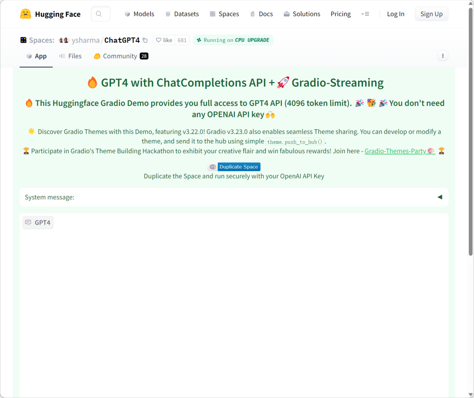Screen dimensions: 474x398
Task: Select the App tab
Action: (36, 56)
